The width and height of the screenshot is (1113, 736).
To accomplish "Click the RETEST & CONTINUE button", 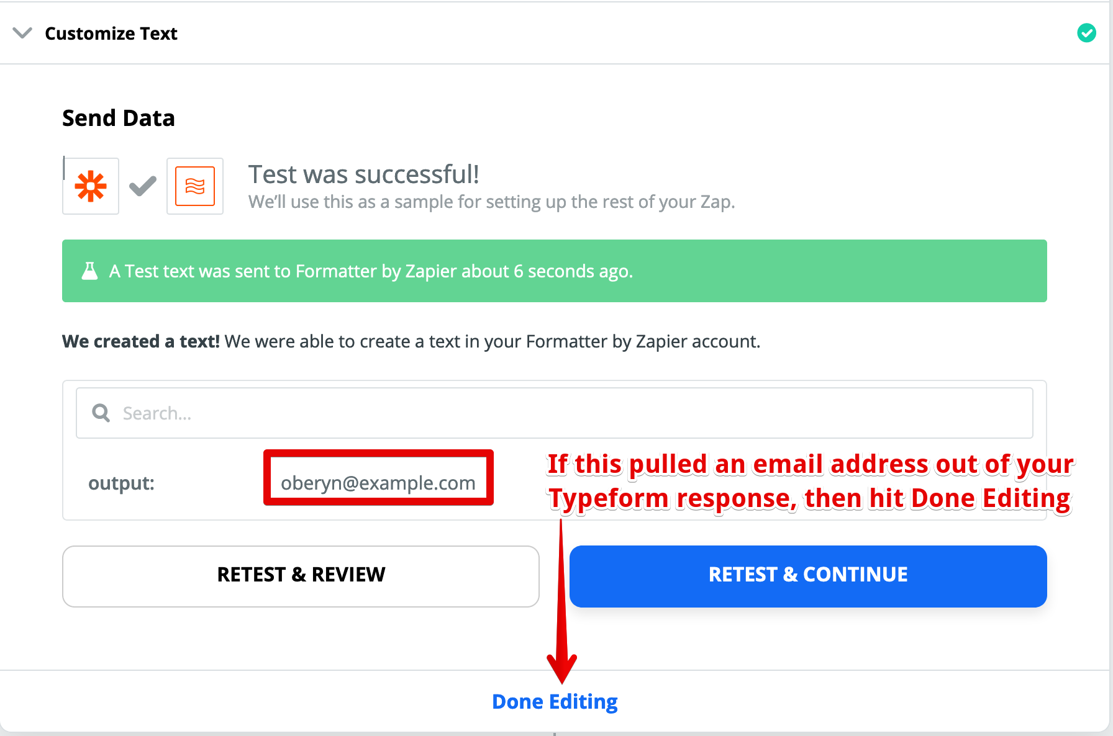I will (808, 576).
